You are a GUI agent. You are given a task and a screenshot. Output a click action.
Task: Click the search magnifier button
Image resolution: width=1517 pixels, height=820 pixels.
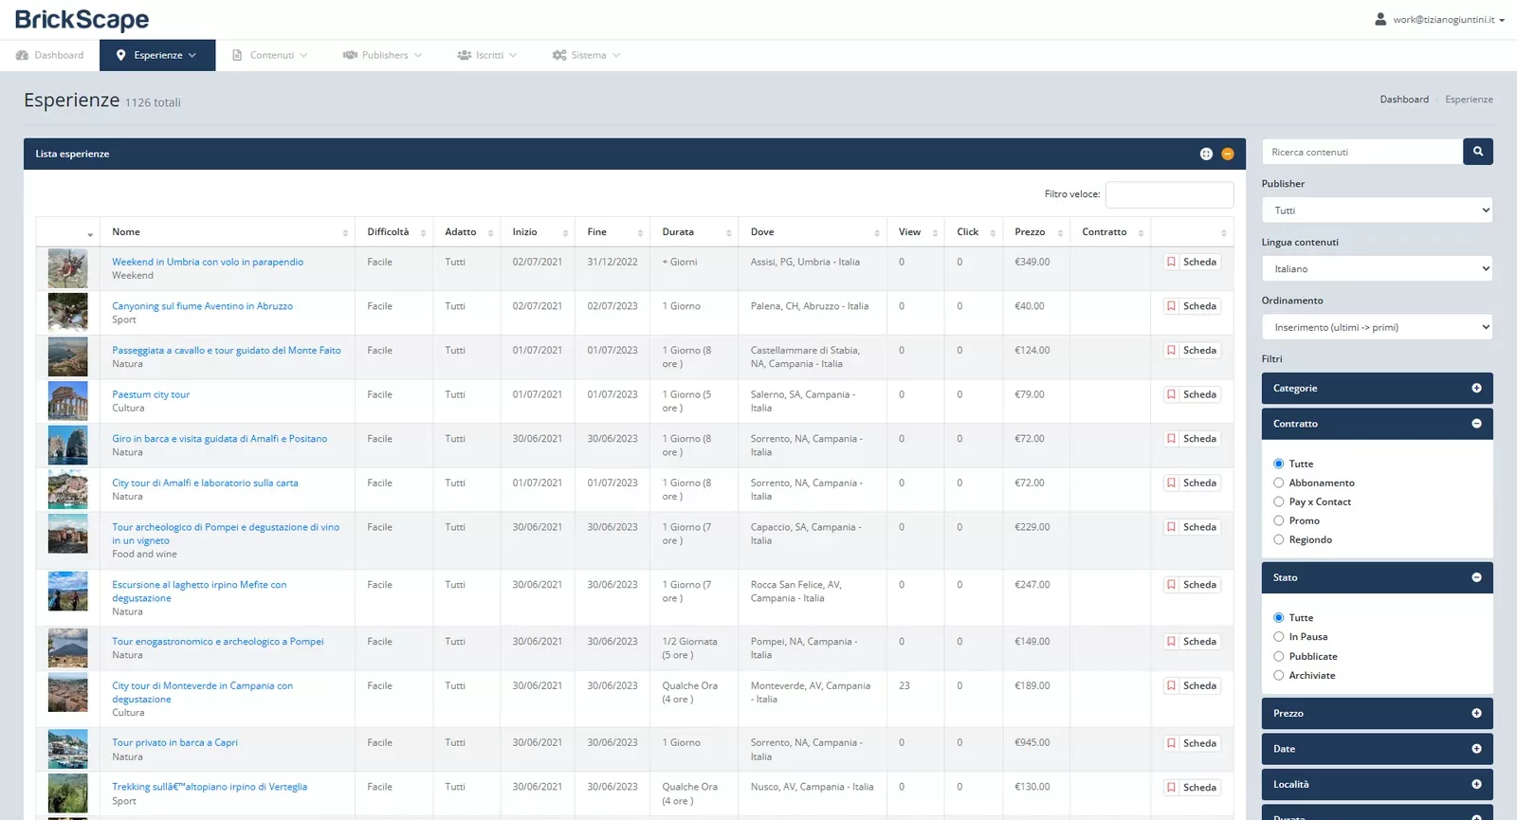click(1477, 152)
